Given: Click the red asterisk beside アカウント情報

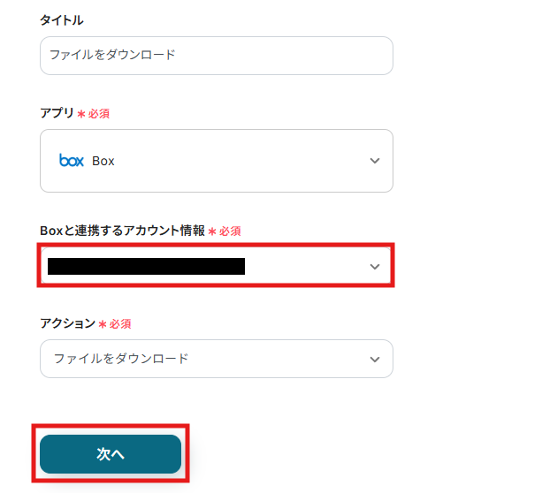Looking at the screenshot, I should pos(212,231).
